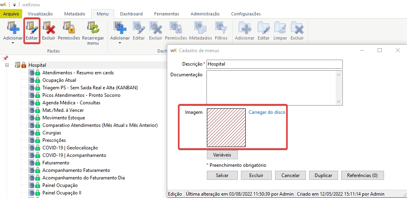Open the Arquivo menu
Viewport: 407px width, 198px height.
click(x=11, y=14)
